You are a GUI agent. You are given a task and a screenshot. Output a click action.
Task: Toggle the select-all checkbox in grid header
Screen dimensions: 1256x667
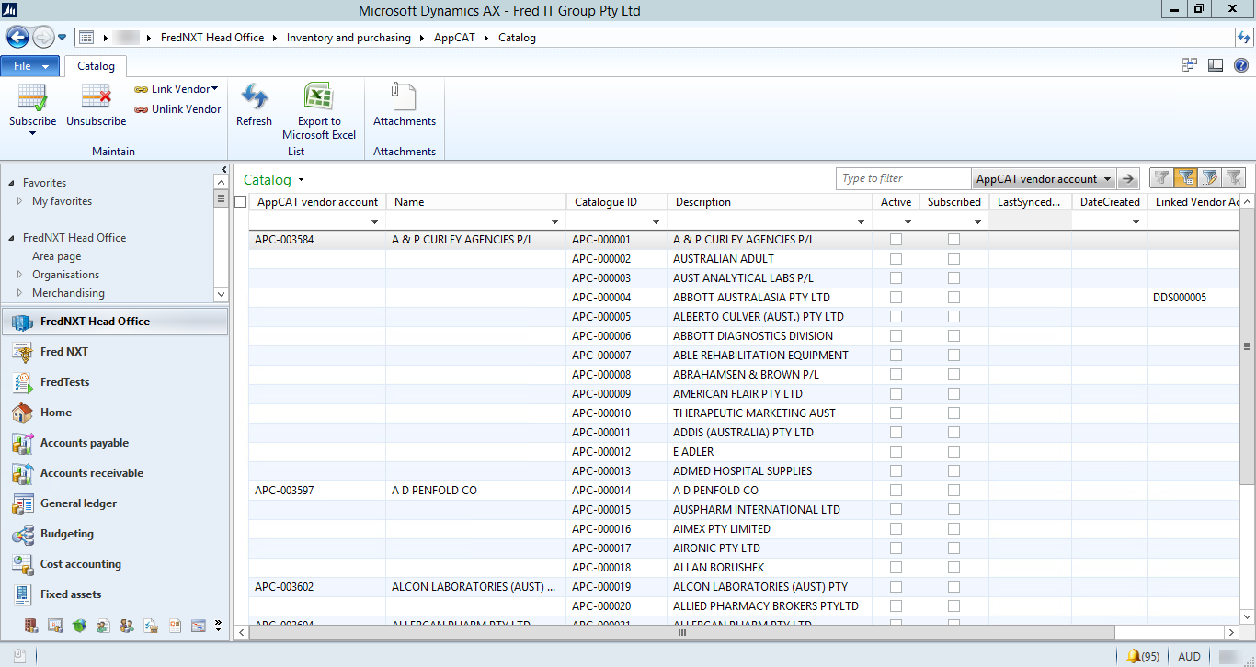241,202
